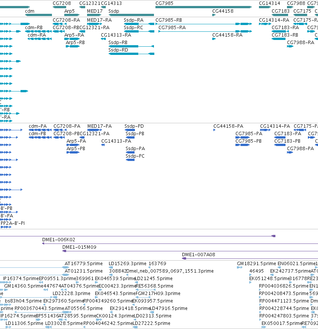Select the CG7175 gene label
The height and width of the screenshot is (329, 318).
coord(302,11)
